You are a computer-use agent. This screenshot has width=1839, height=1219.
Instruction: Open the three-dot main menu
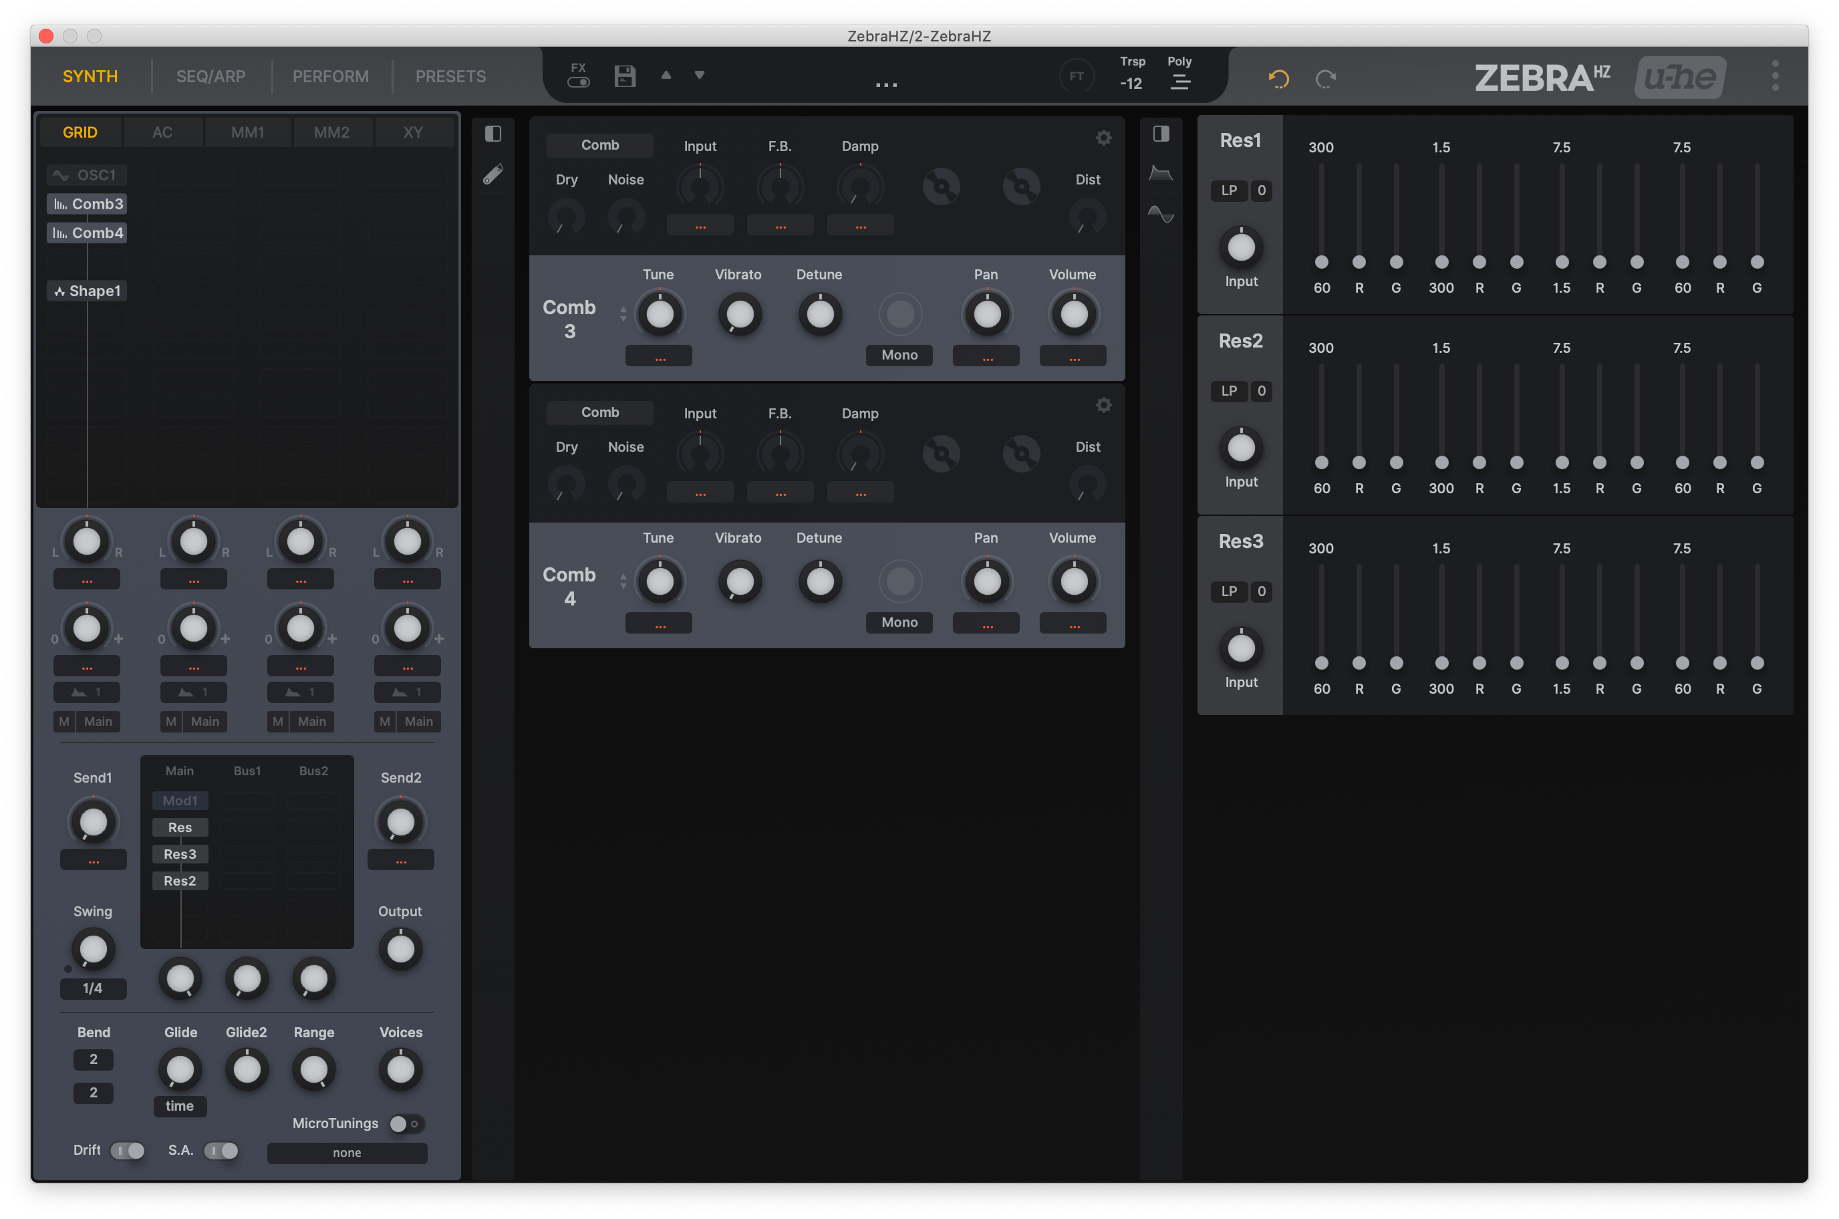[1776, 76]
